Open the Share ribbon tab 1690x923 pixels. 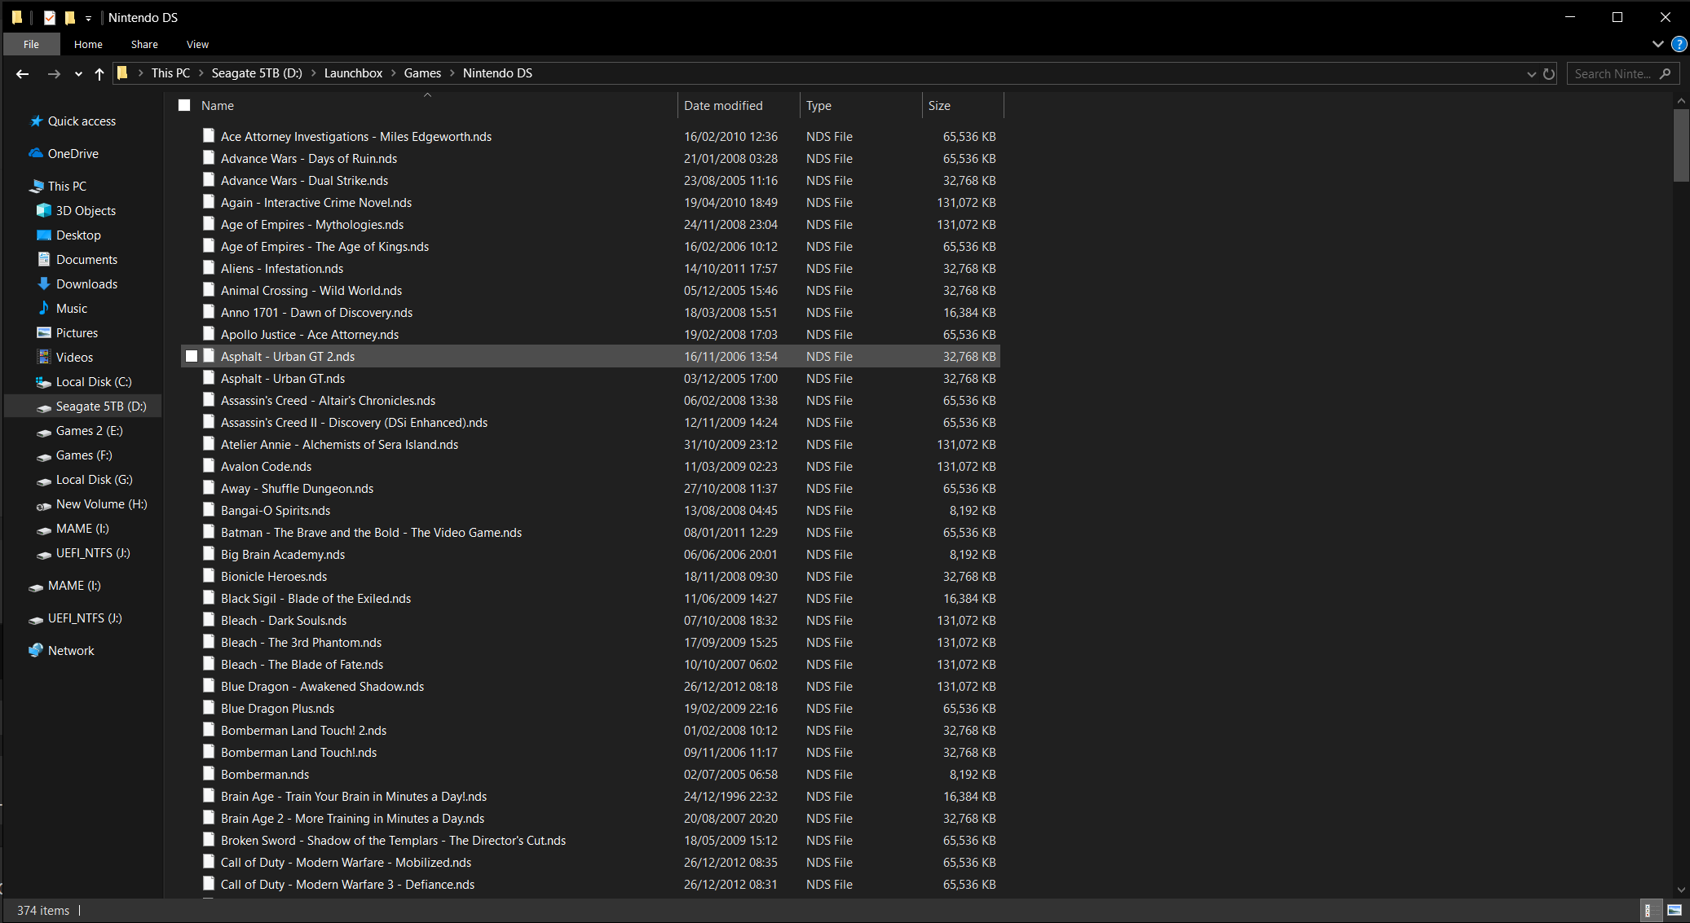[x=144, y=44]
